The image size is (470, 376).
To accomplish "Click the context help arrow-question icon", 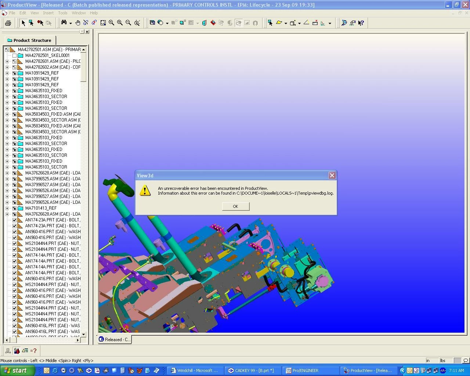I will (x=361, y=23).
